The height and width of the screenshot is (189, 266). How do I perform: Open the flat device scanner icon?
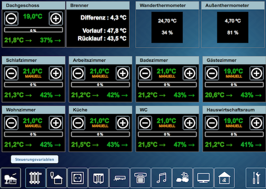tap(120, 178)
